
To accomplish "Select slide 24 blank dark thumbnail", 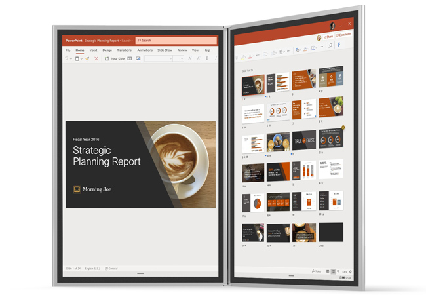I will [x=331, y=232].
